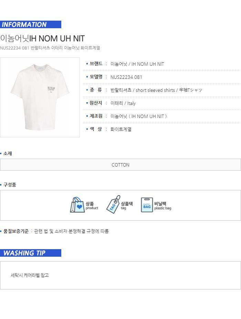
Task: Open the white t-shirt product thumbnail
Action: [x=40, y=97]
